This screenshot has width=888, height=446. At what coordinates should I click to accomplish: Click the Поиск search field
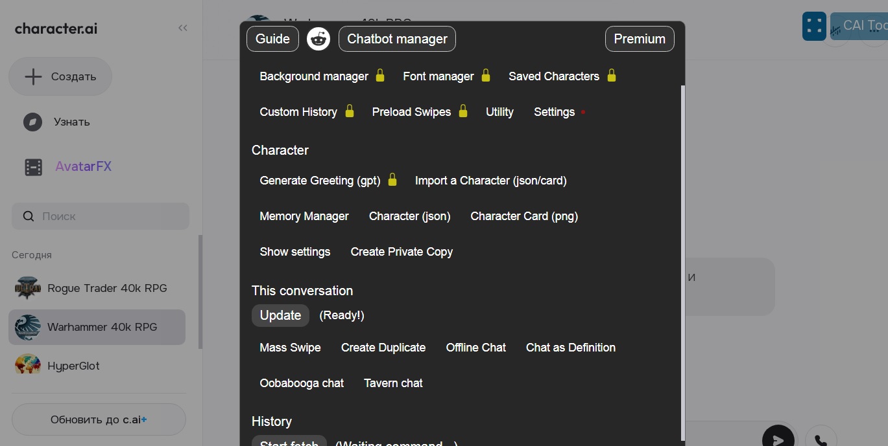click(101, 216)
